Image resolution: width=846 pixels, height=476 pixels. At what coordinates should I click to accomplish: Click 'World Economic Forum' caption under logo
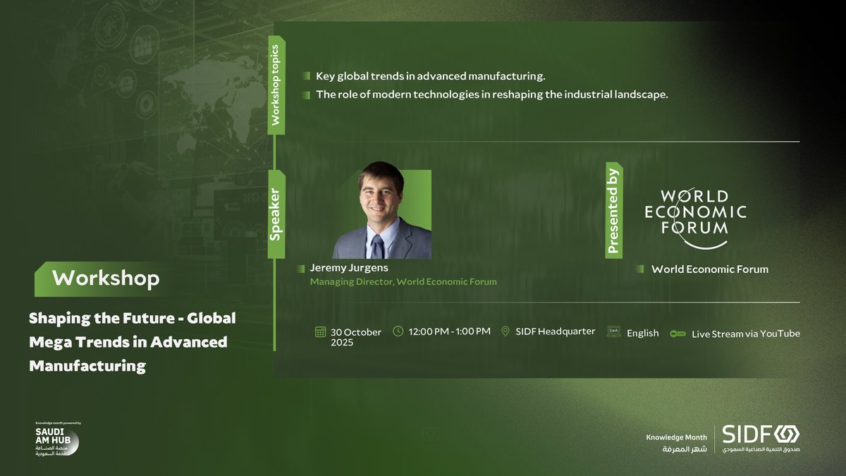pyautogui.click(x=710, y=269)
